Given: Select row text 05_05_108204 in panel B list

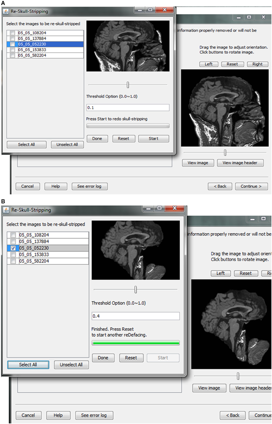Looking at the screenshot, I should [34, 235].
